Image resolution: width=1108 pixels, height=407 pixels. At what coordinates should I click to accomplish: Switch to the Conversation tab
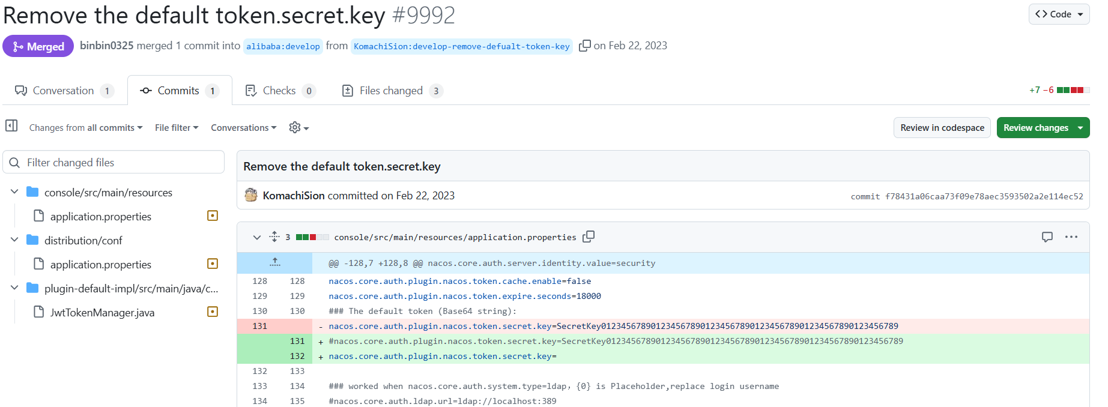click(64, 91)
